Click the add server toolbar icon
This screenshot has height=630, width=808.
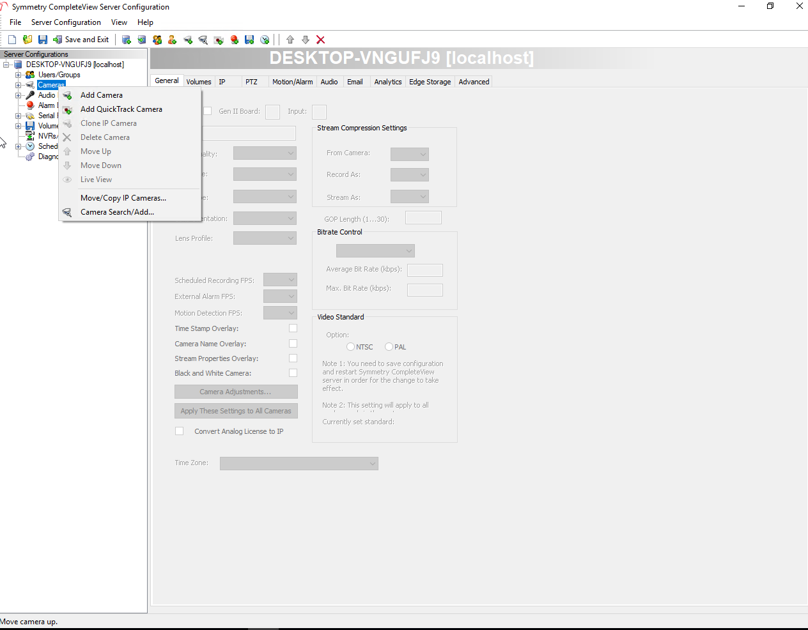[127, 40]
